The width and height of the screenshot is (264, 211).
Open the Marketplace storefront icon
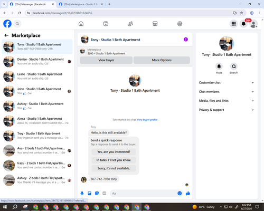pos(155,24)
